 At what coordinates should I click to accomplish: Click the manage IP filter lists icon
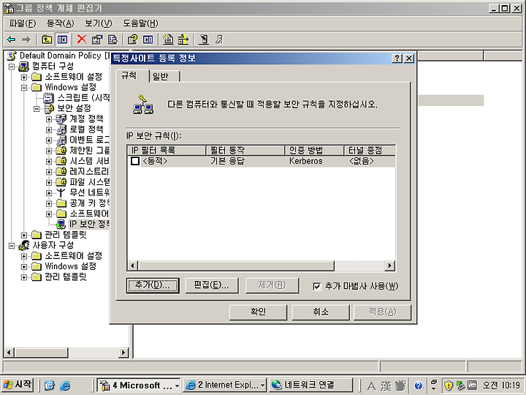click(x=183, y=39)
